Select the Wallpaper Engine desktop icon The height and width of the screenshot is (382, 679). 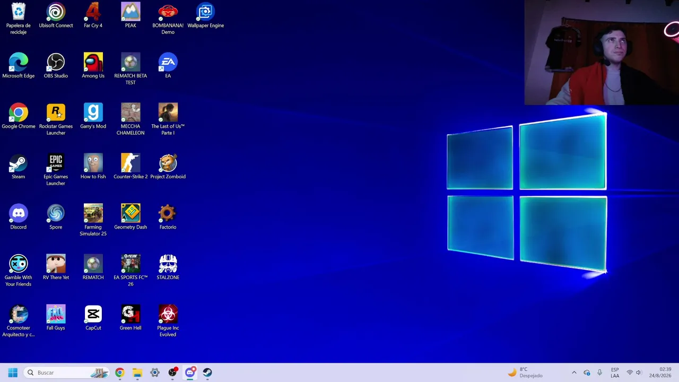coord(205,16)
